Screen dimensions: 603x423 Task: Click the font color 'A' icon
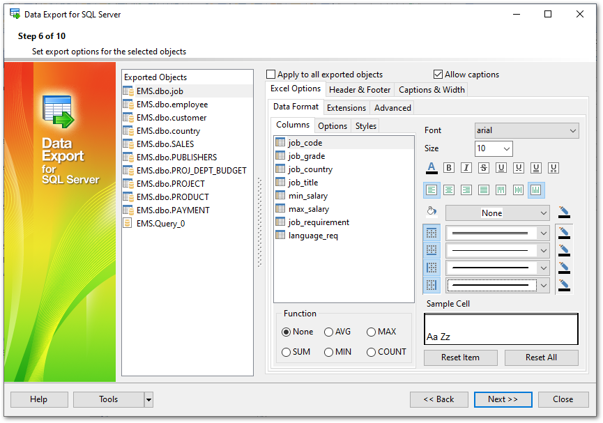[x=432, y=168]
